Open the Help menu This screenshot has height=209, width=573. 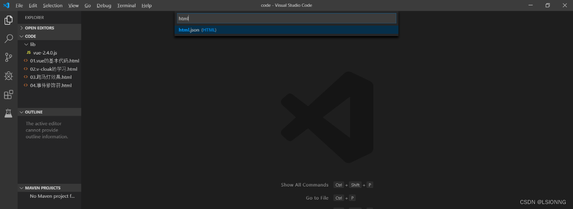[x=146, y=5]
